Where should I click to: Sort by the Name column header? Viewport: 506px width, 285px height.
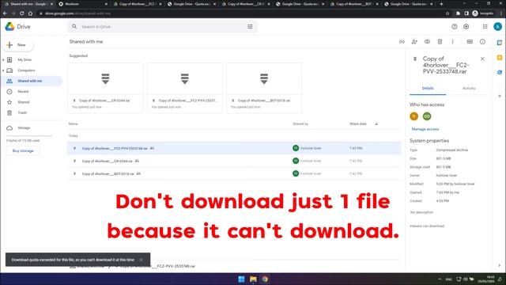[74, 123]
